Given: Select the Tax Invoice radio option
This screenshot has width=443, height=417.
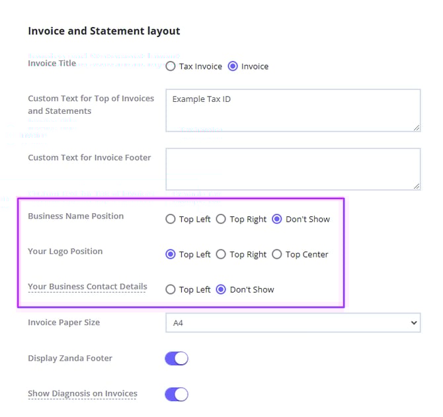Looking at the screenshot, I should click(171, 66).
